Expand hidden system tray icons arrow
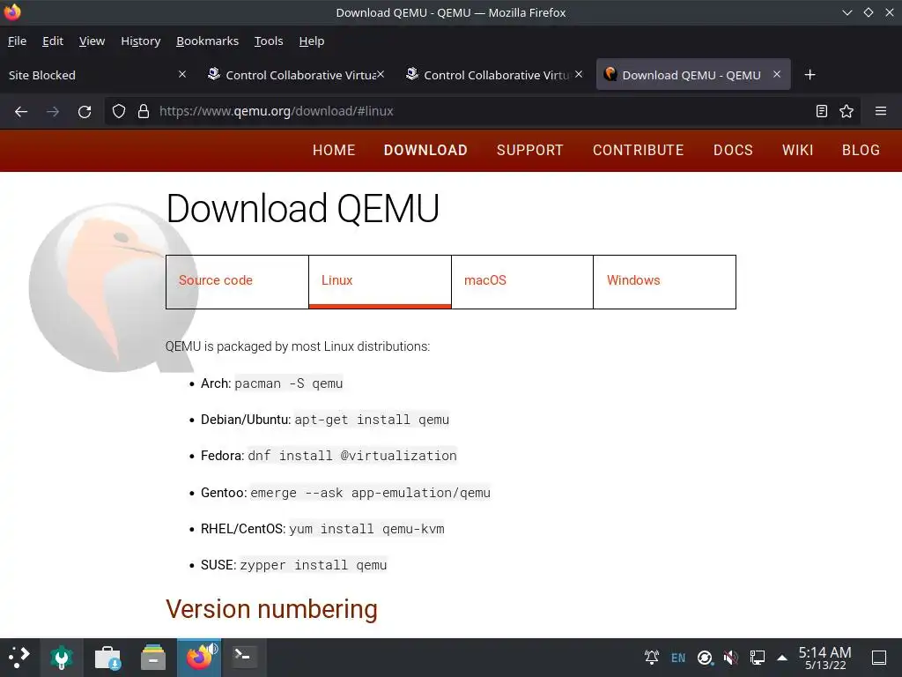902x677 pixels. coord(782,658)
